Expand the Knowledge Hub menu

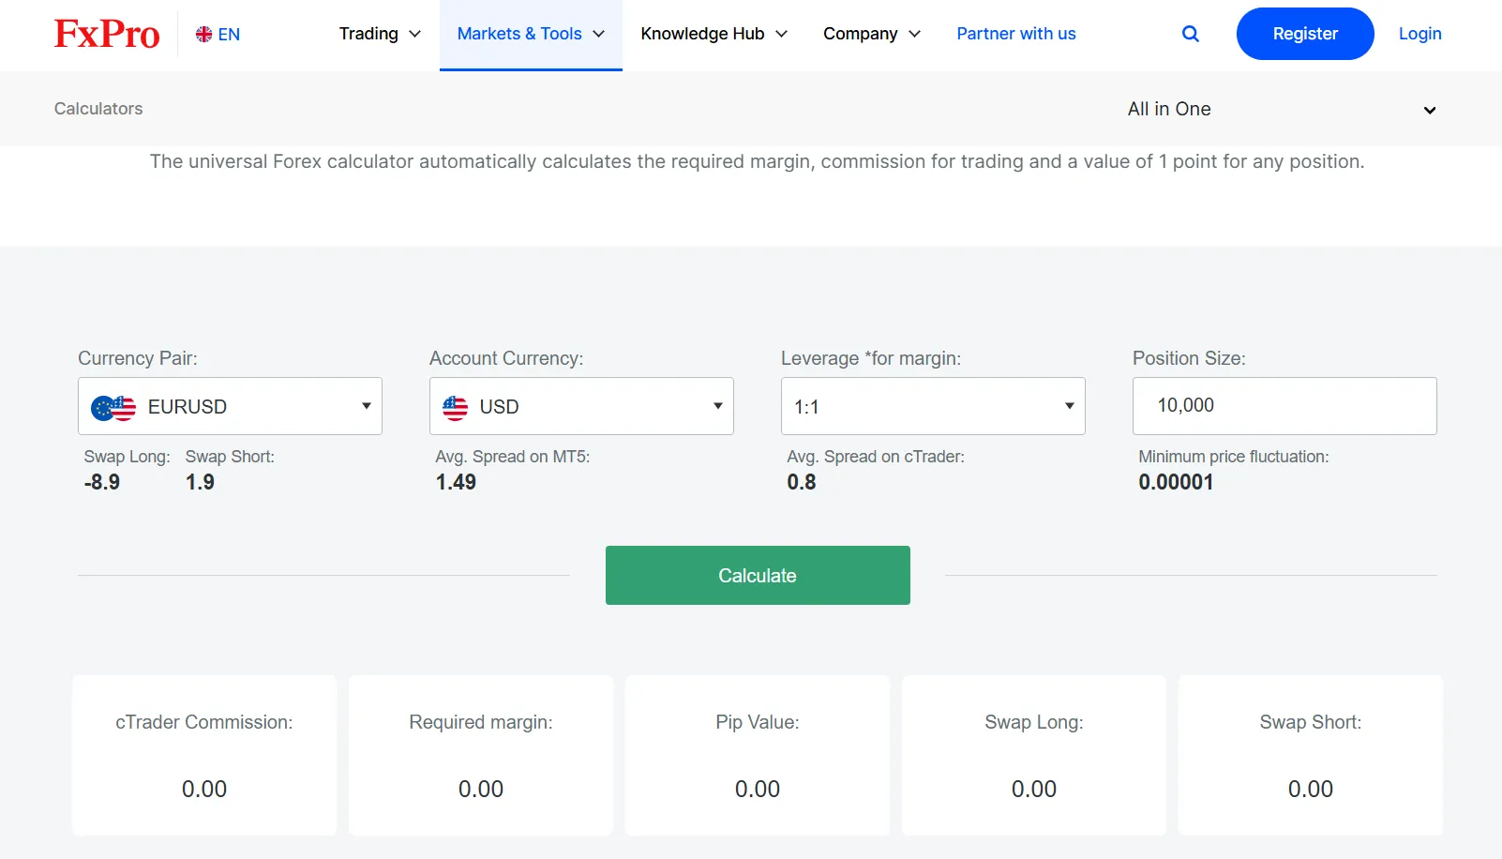(713, 34)
